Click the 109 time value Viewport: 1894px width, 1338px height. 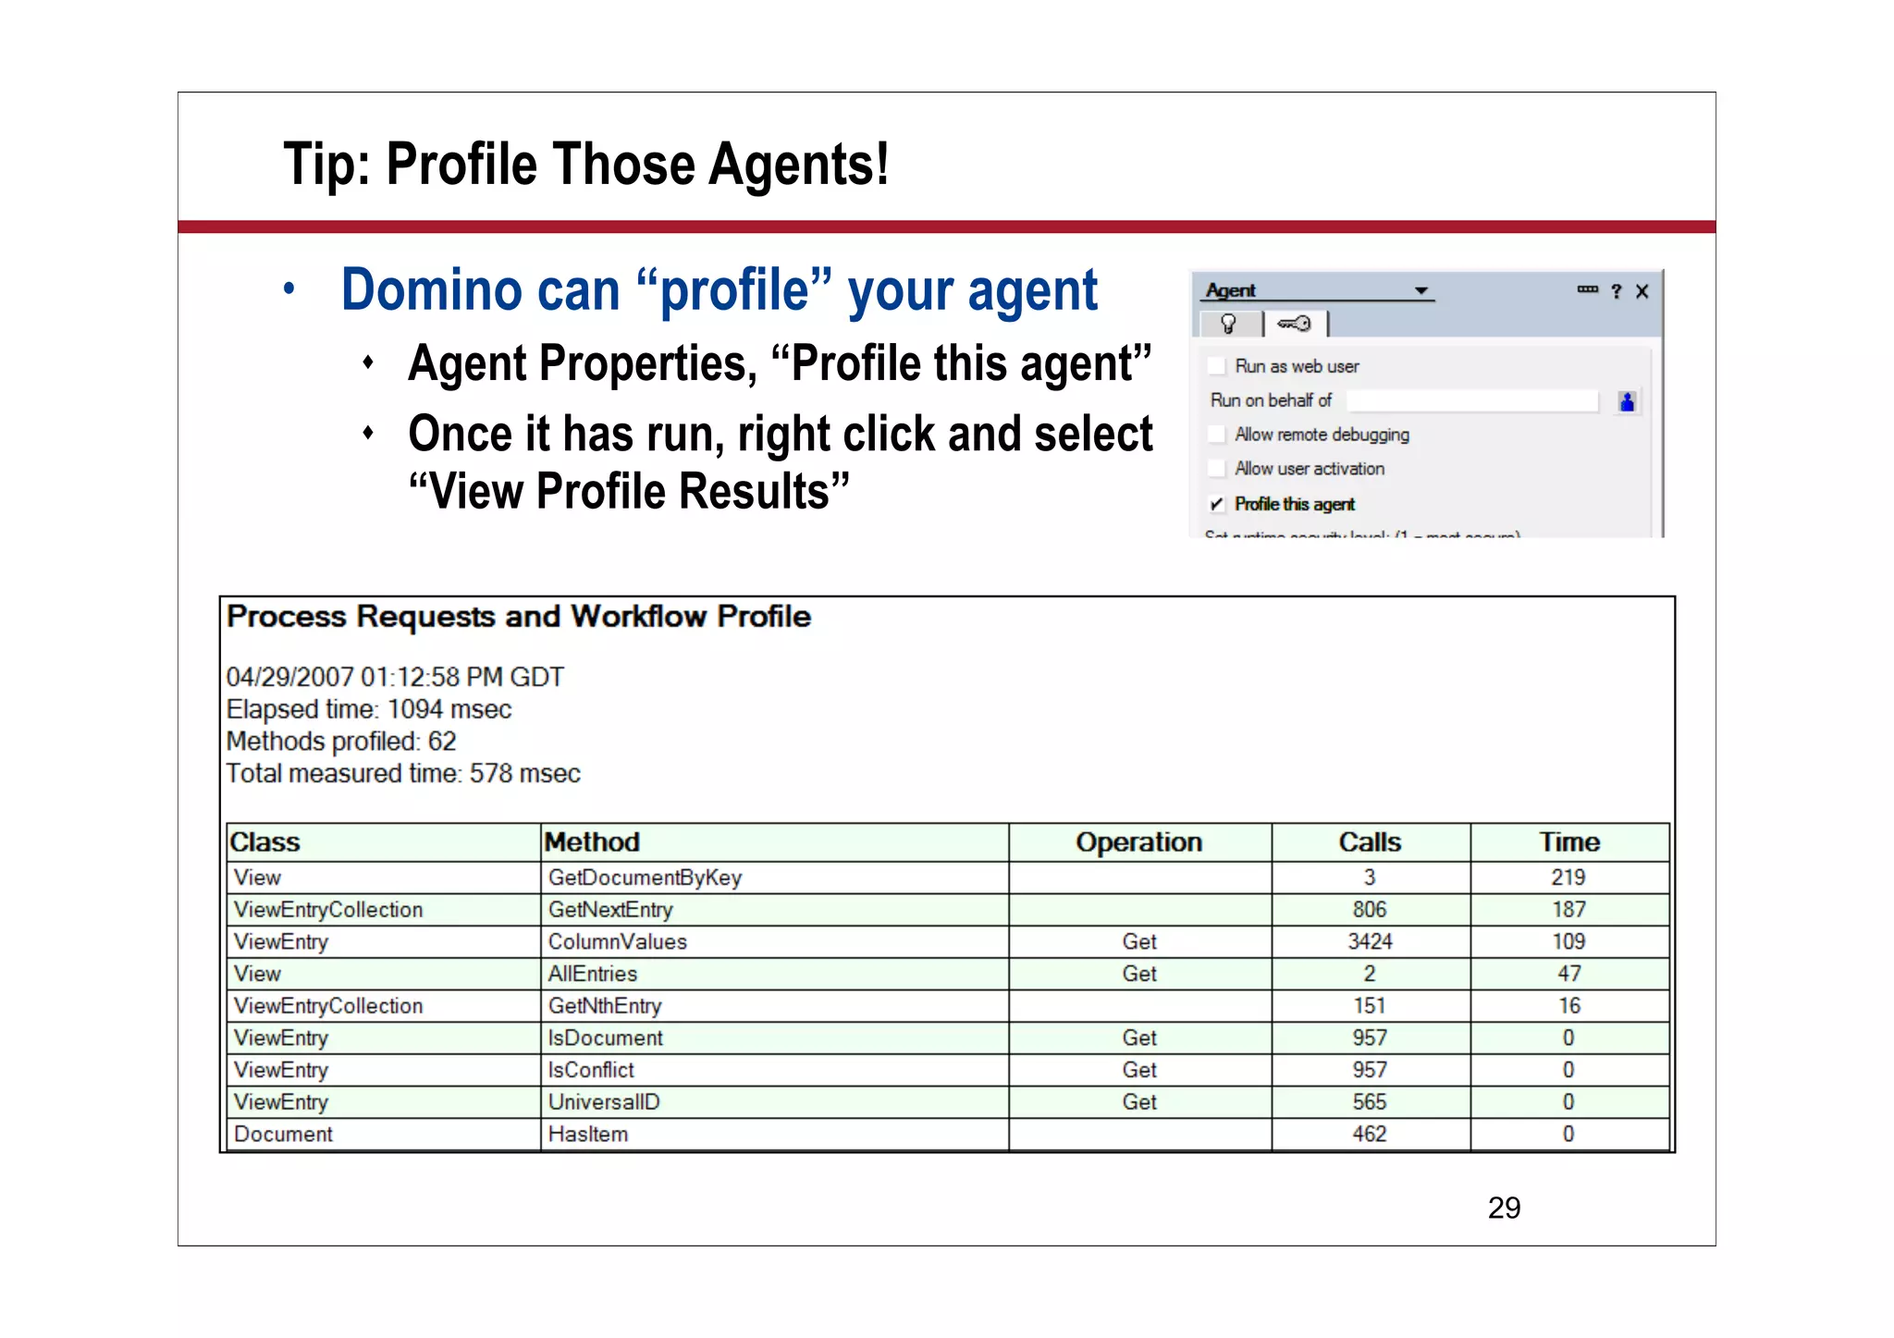point(1568,942)
